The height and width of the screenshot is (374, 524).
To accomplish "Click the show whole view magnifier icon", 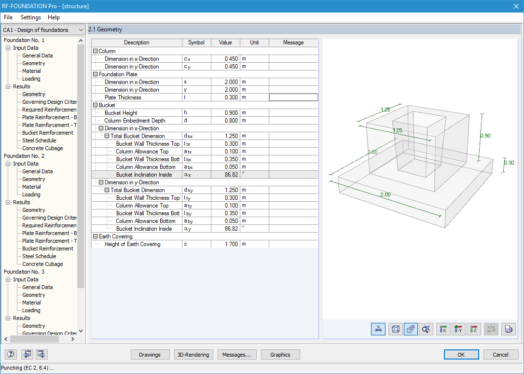I will click(x=426, y=329).
